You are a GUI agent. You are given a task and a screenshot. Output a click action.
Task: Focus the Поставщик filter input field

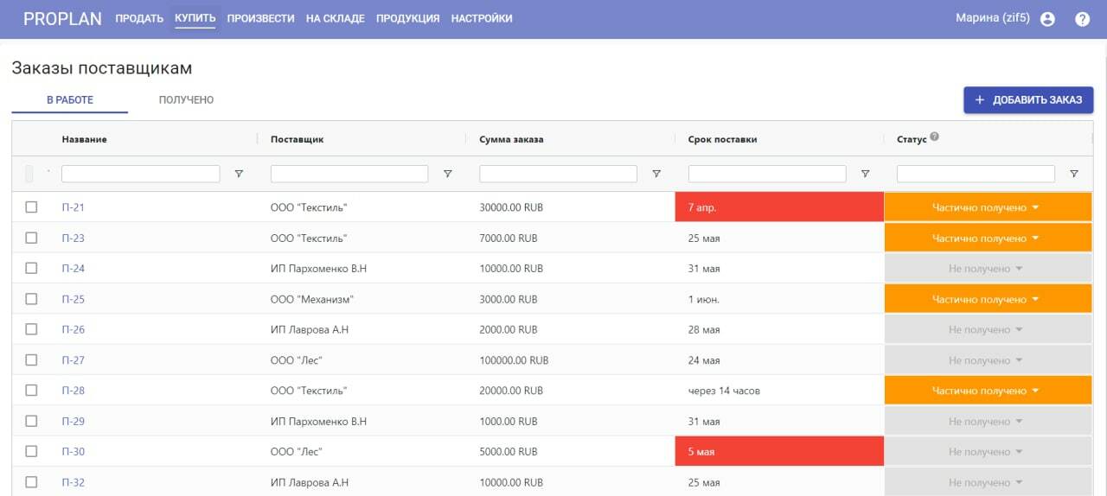[349, 174]
